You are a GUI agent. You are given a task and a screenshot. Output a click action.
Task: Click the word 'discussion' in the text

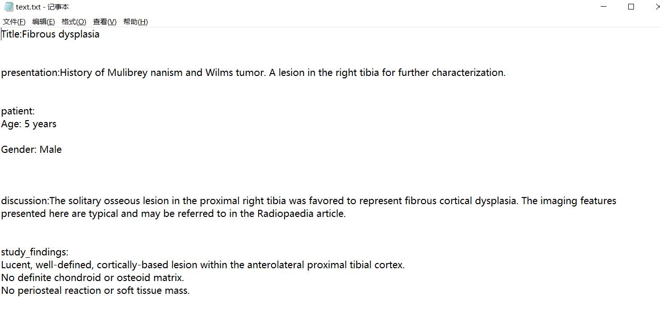click(25, 201)
